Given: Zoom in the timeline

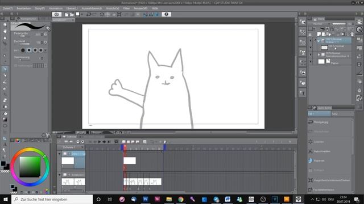Looking at the screenshot, I should tap(82, 142).
